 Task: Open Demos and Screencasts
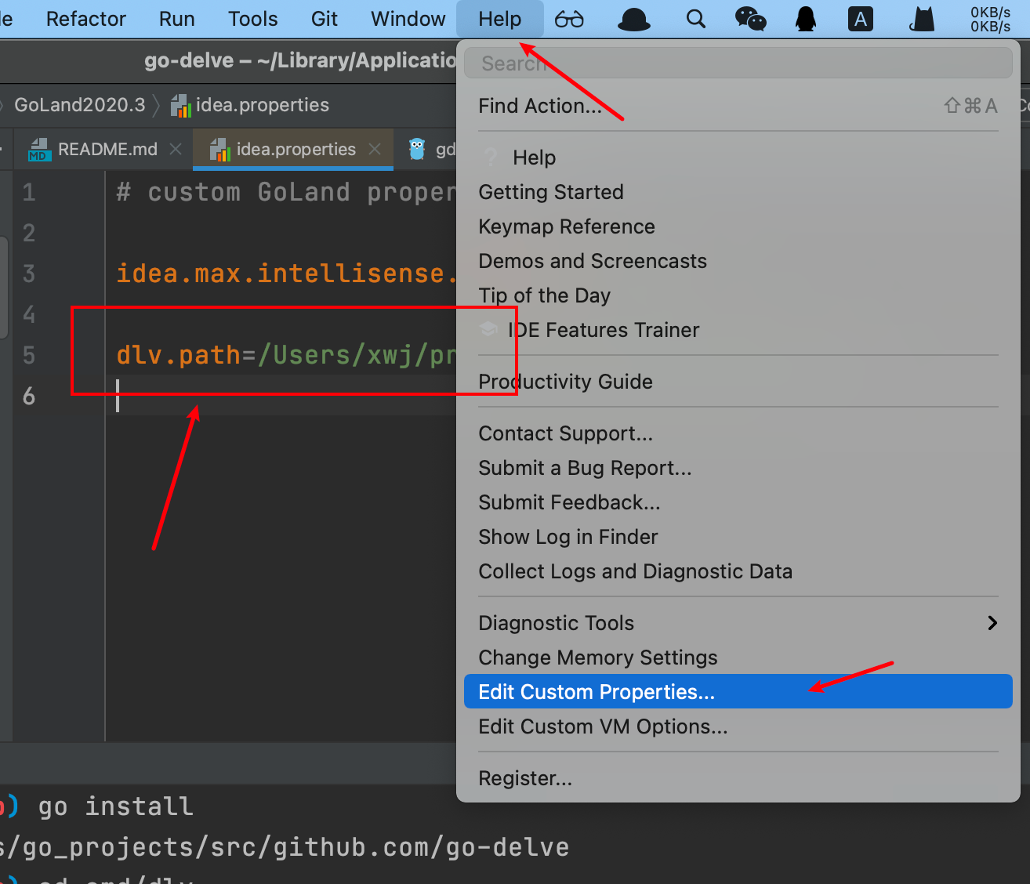(738, 260)
